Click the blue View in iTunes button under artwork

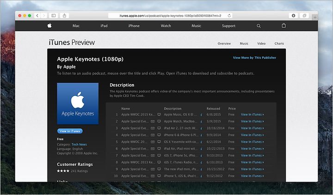70,131
